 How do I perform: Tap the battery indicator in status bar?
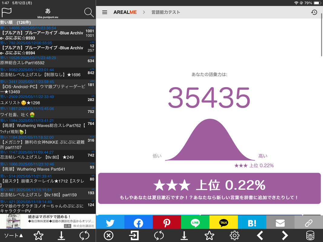click(x=317, y=3)
